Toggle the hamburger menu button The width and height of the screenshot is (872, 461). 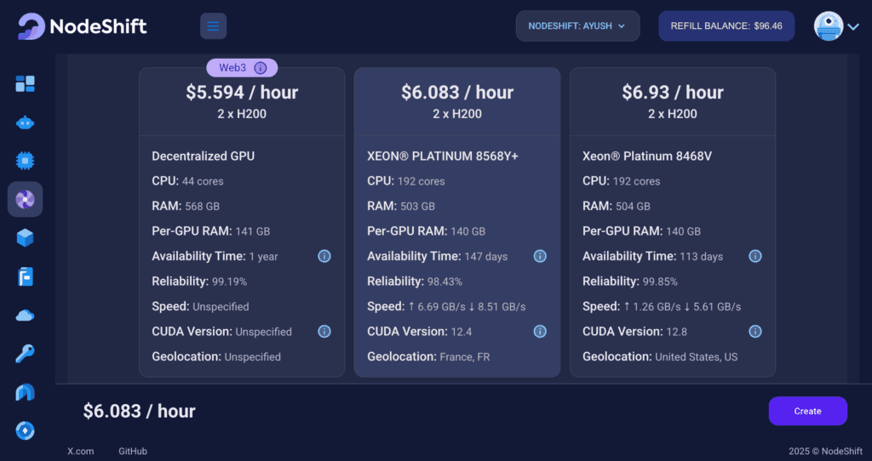[x=213, y=26]
